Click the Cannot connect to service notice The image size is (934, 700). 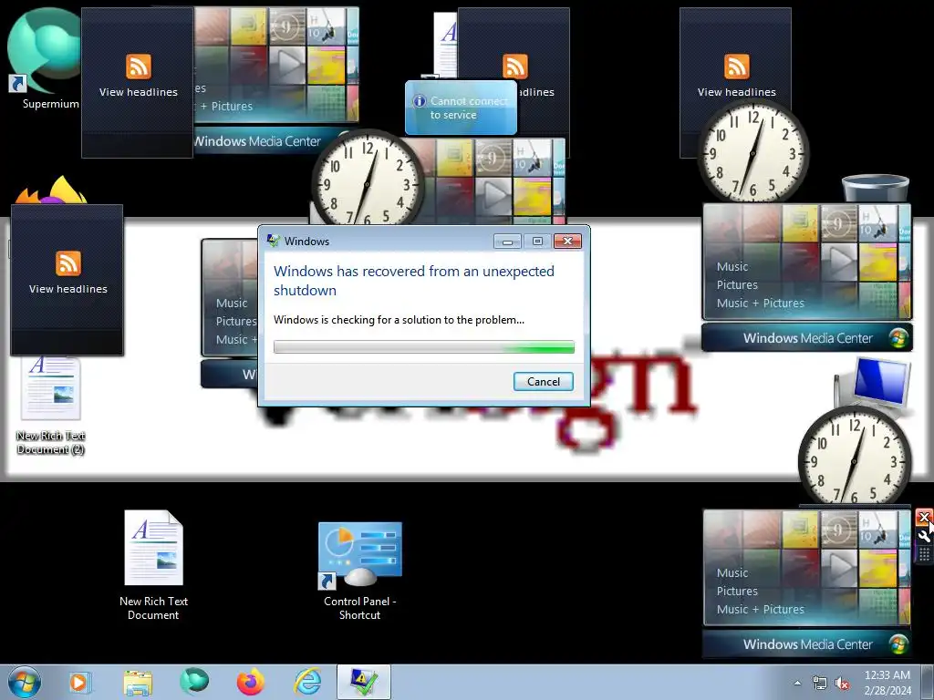(461, 108)
